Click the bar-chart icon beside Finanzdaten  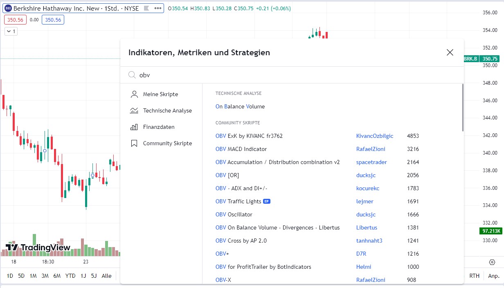pyautogui.click(x=134, y=127)
